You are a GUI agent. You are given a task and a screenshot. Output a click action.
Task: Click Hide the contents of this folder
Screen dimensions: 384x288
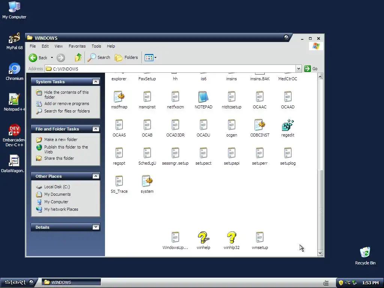[66, 94]
